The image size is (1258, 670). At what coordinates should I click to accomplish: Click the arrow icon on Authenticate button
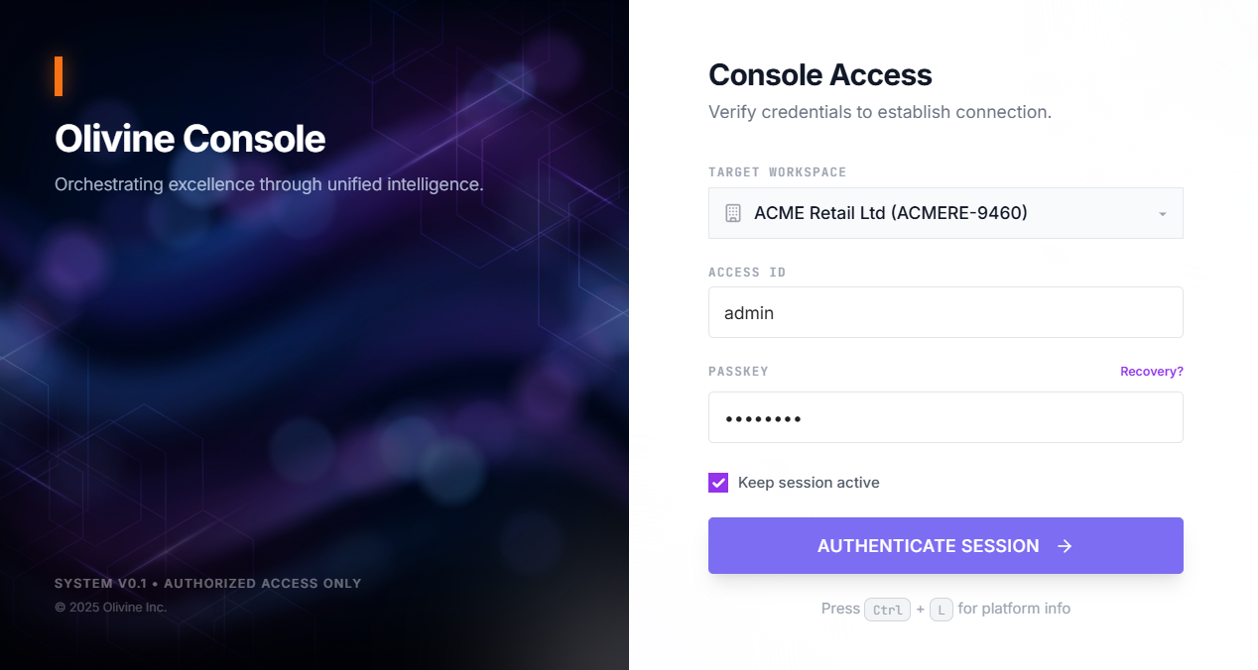point(1065,546)
